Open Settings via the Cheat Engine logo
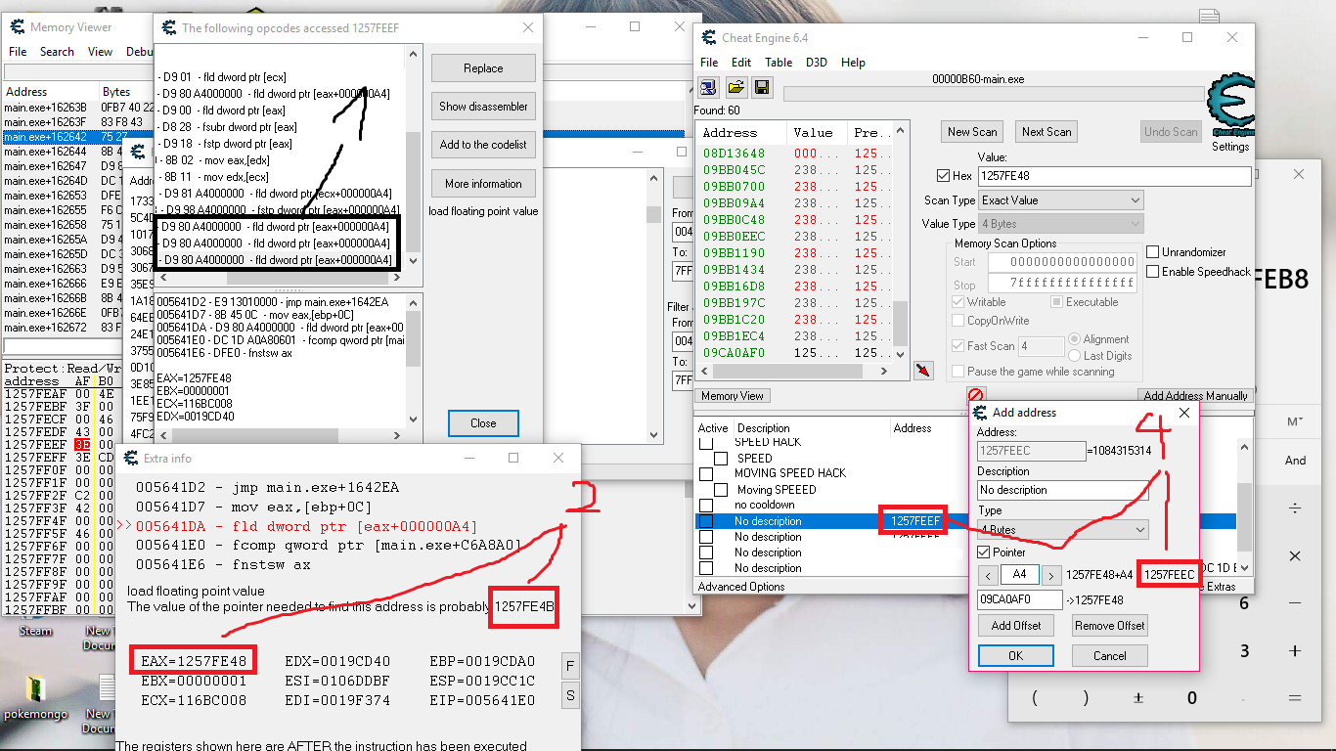Screen dimensions: 1336x751 pyautogui.click(x=1230, y=113)
